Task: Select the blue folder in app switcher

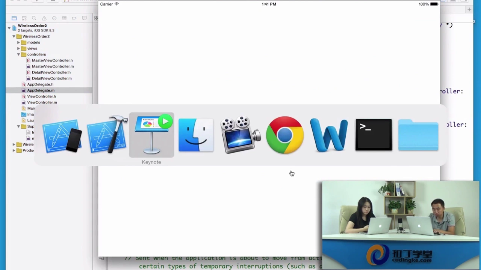Action: pos(418,135)
